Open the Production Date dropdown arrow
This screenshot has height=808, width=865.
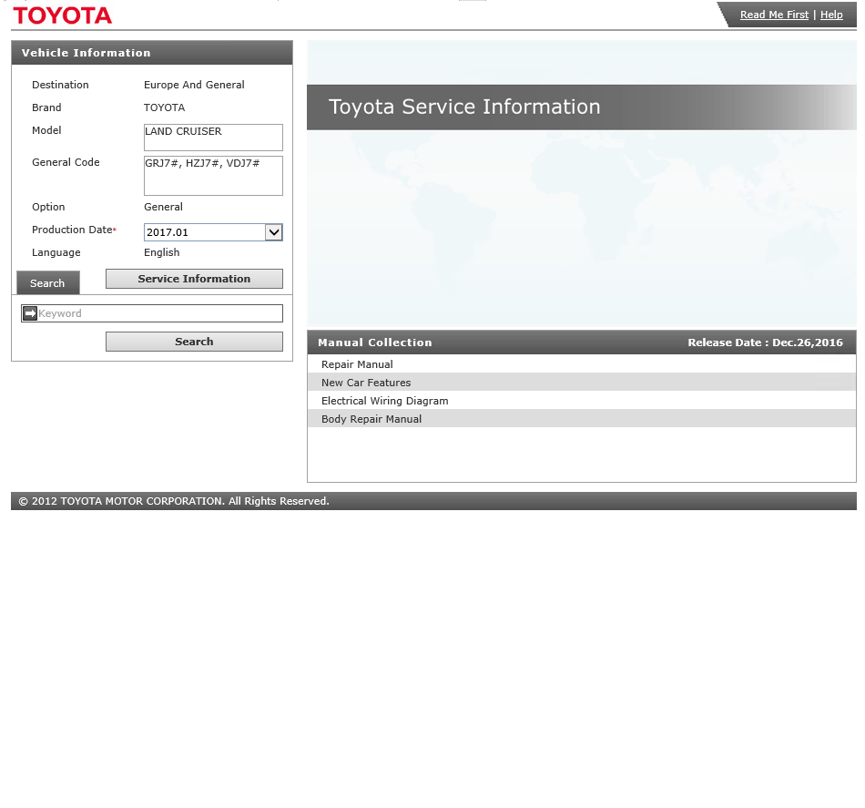pos(274,232)
